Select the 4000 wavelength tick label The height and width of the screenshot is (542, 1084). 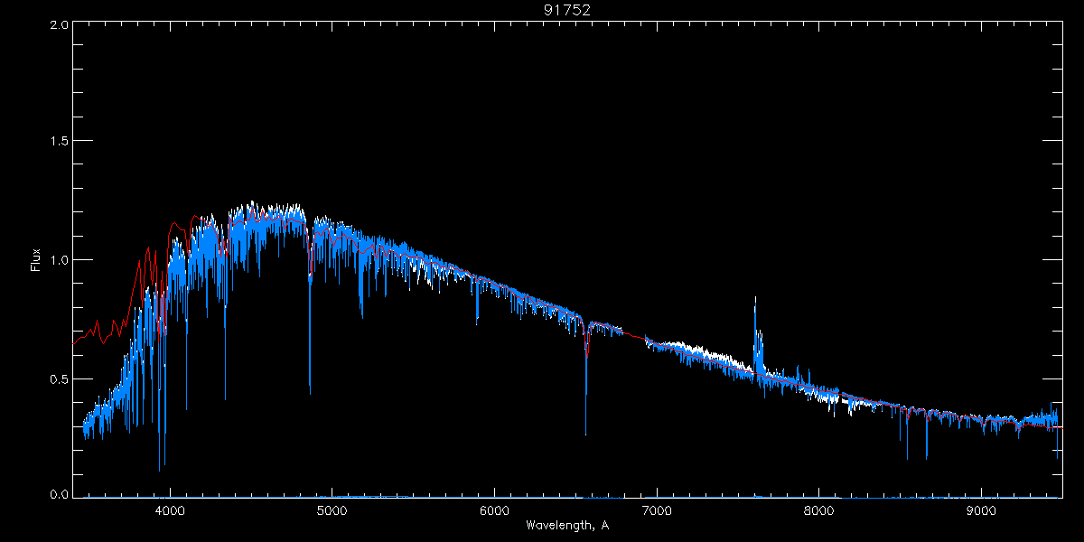coord(170,509)
